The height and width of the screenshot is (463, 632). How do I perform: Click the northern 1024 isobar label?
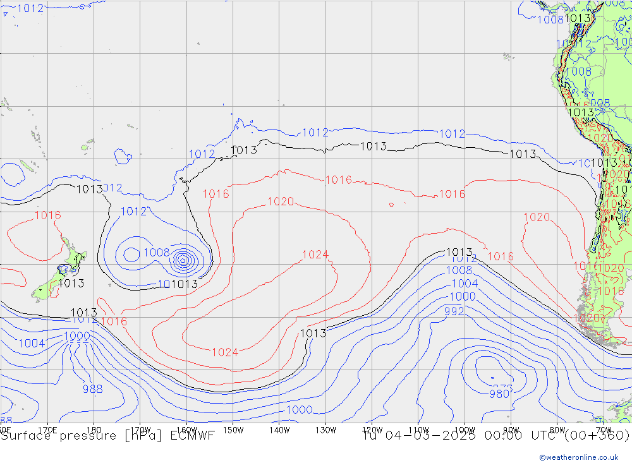315,255
